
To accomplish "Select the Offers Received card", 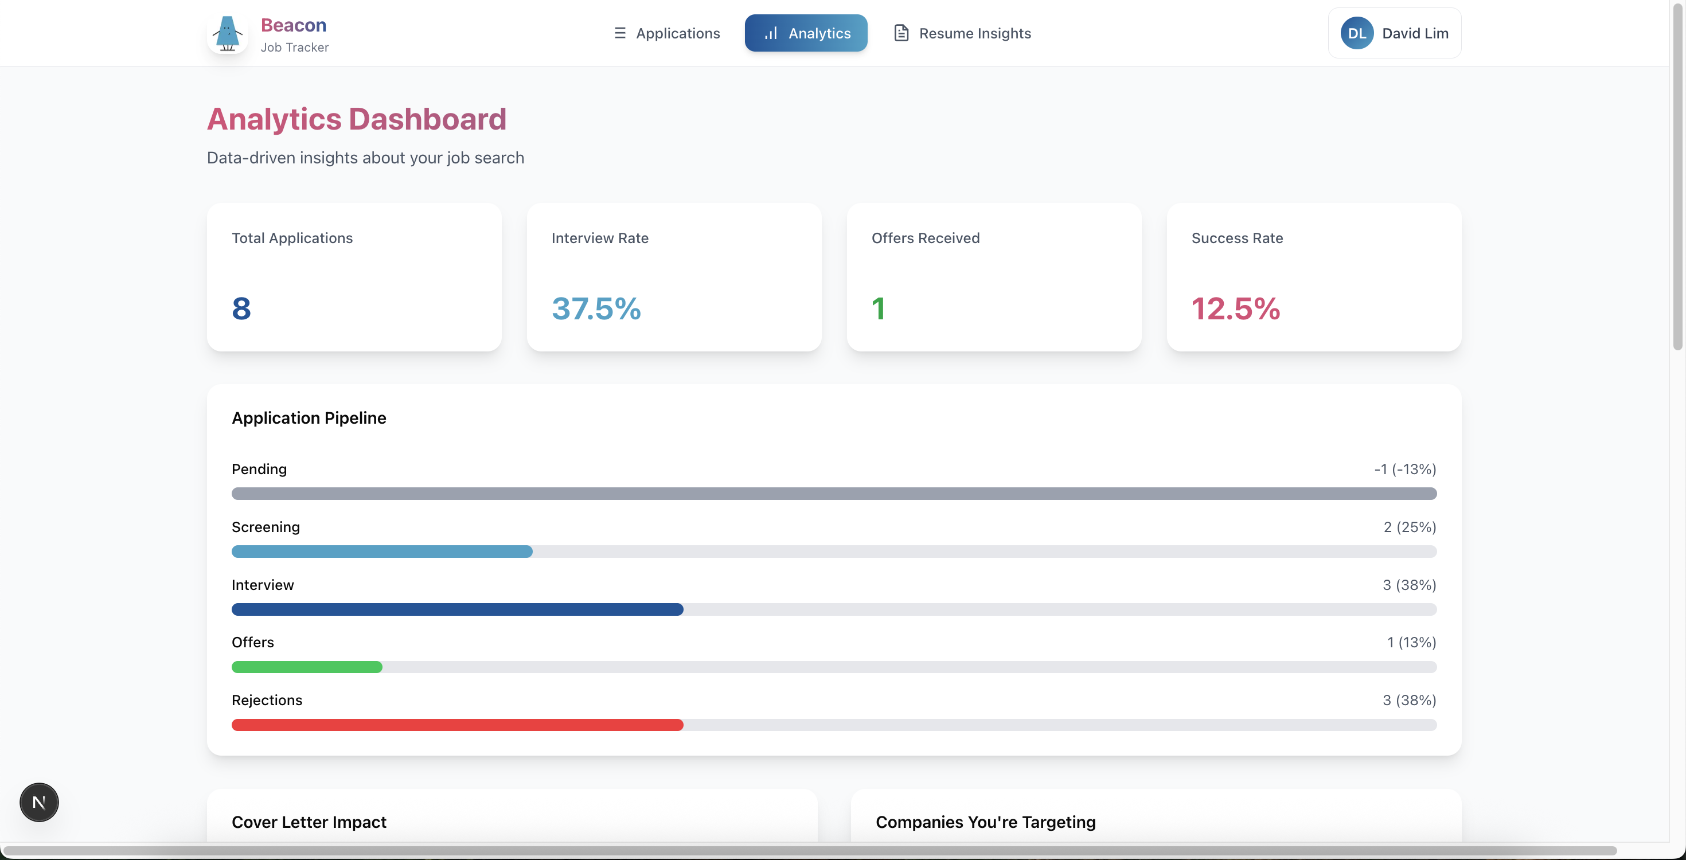I will click(993, 277).
